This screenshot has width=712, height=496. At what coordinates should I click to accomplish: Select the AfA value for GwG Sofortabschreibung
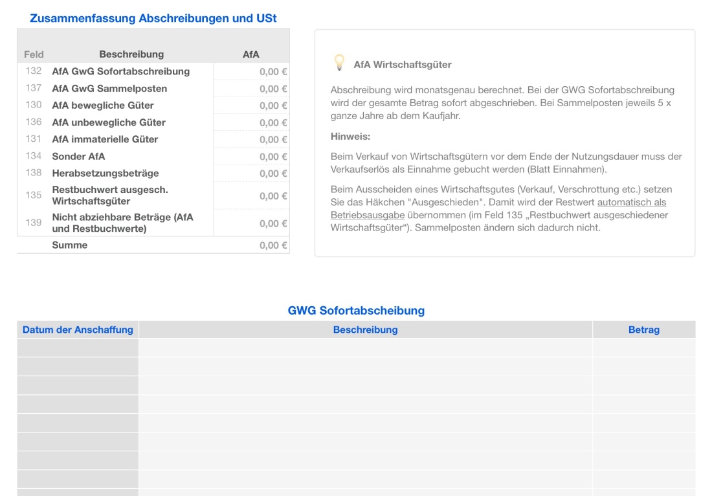pos(272,71)
